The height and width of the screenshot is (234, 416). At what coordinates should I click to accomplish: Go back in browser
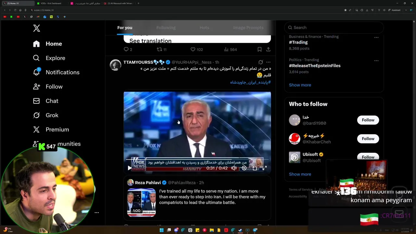(5, 10)
